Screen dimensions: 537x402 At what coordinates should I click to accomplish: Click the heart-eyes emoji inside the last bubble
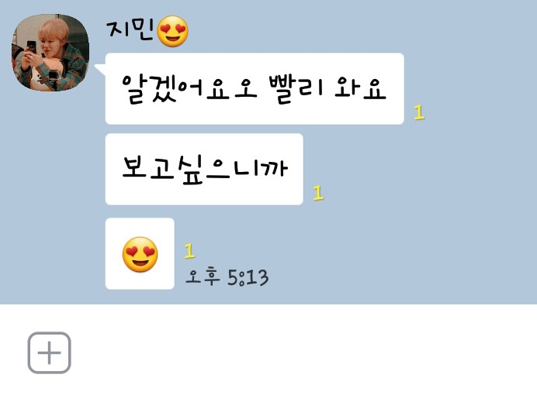(140, 254)
